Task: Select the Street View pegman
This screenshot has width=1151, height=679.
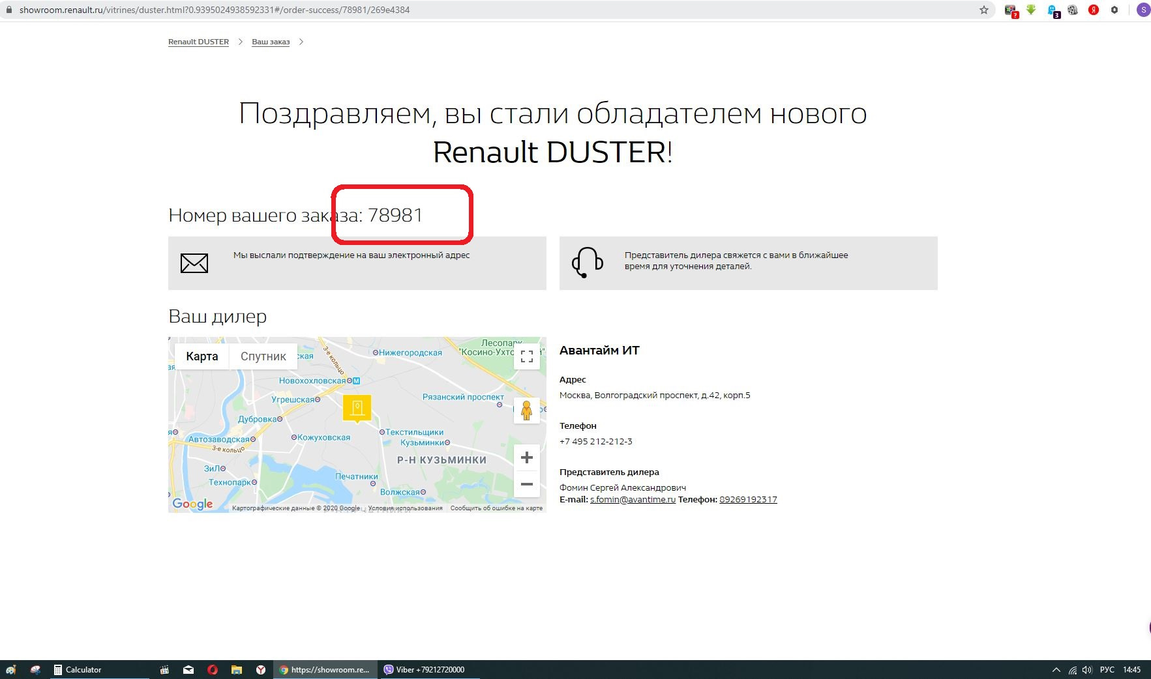Action: coord(527,411)
